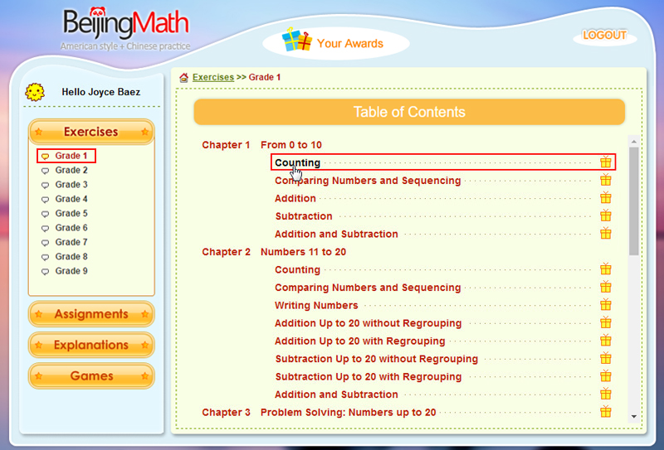
Task: Click gift icon for Addition with Regrouping
Action: pos(606,340)
